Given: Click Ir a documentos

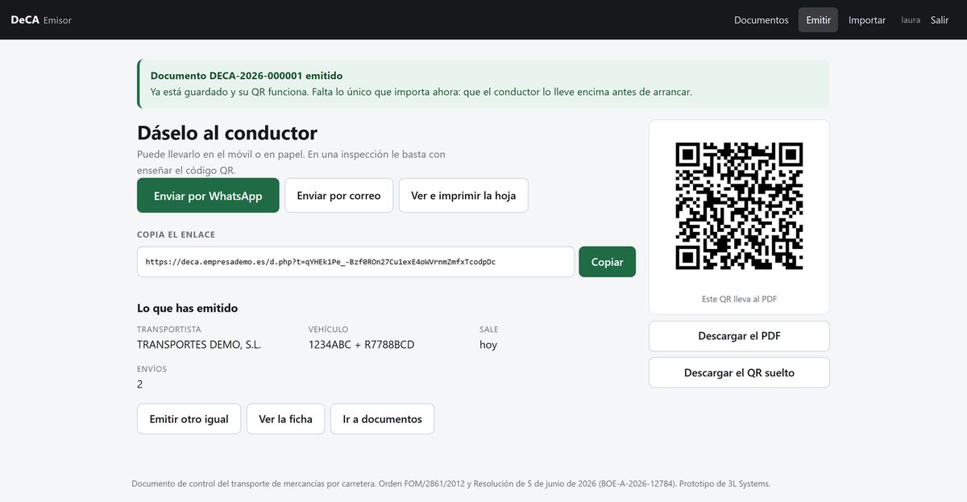Looking at the screenshot, I should [x=382, y=419].
